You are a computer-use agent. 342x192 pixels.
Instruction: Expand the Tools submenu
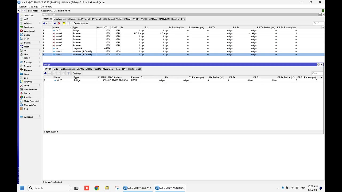[40, 86]
